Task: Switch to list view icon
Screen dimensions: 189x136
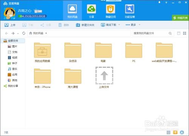Action: (x=179, y=33)
